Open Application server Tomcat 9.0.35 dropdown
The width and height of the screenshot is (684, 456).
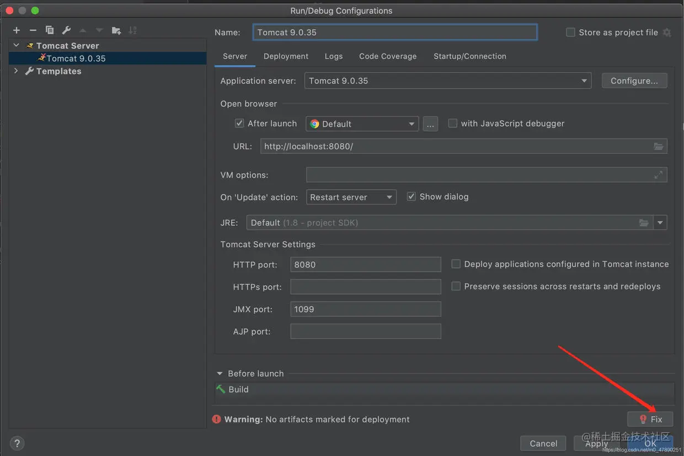tap(448, 81)
